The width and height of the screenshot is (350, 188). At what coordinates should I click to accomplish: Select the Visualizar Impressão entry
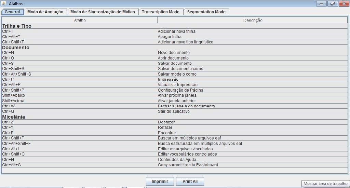click(177, 85)
